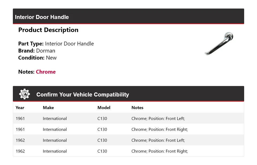Image resolution: width=257 pixels, height=165 pixels.
Task: Click the red Chrome notes link
Action: click(x=46, y=72)
